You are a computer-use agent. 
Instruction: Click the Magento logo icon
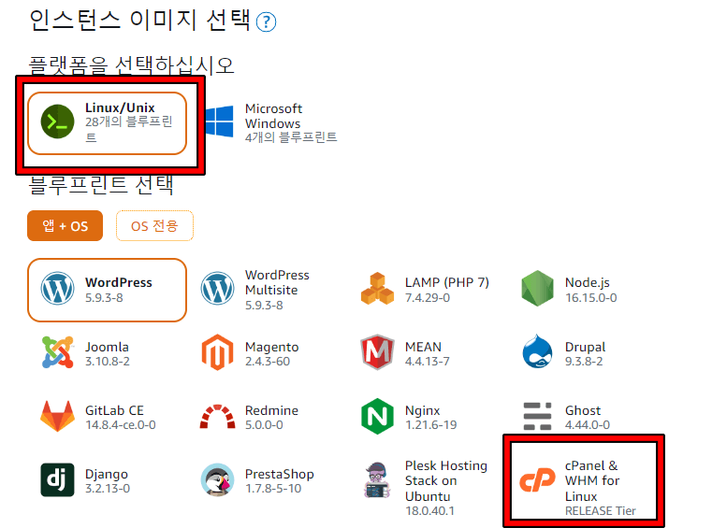217,352
